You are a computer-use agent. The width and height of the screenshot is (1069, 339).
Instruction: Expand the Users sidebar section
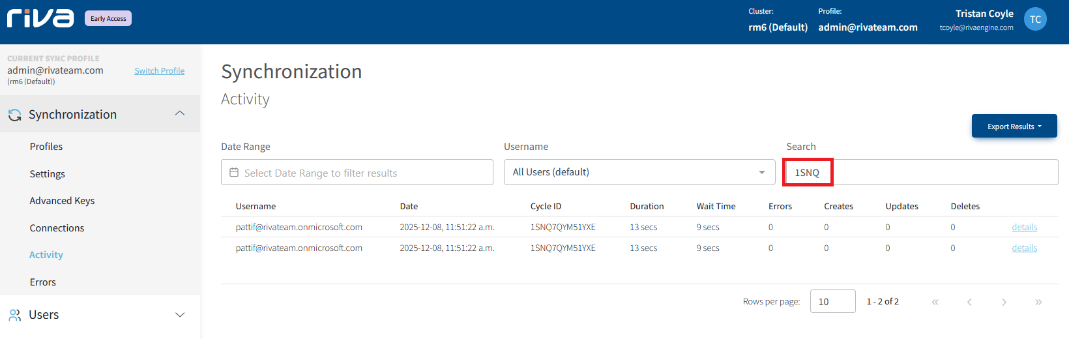pos(180,315)
